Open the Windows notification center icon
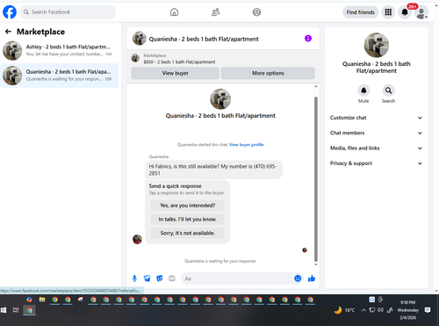This screenshot has height=326, width=439. click(x=428, y=310)
